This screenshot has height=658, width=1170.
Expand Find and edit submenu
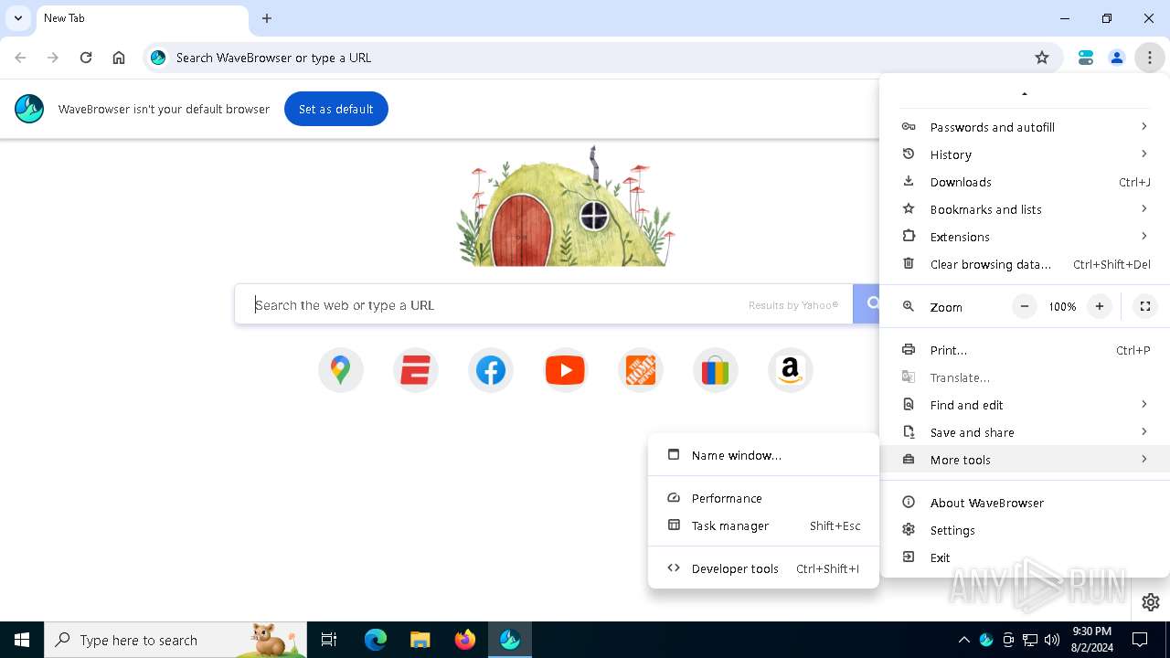click(x=1025, y=405)
